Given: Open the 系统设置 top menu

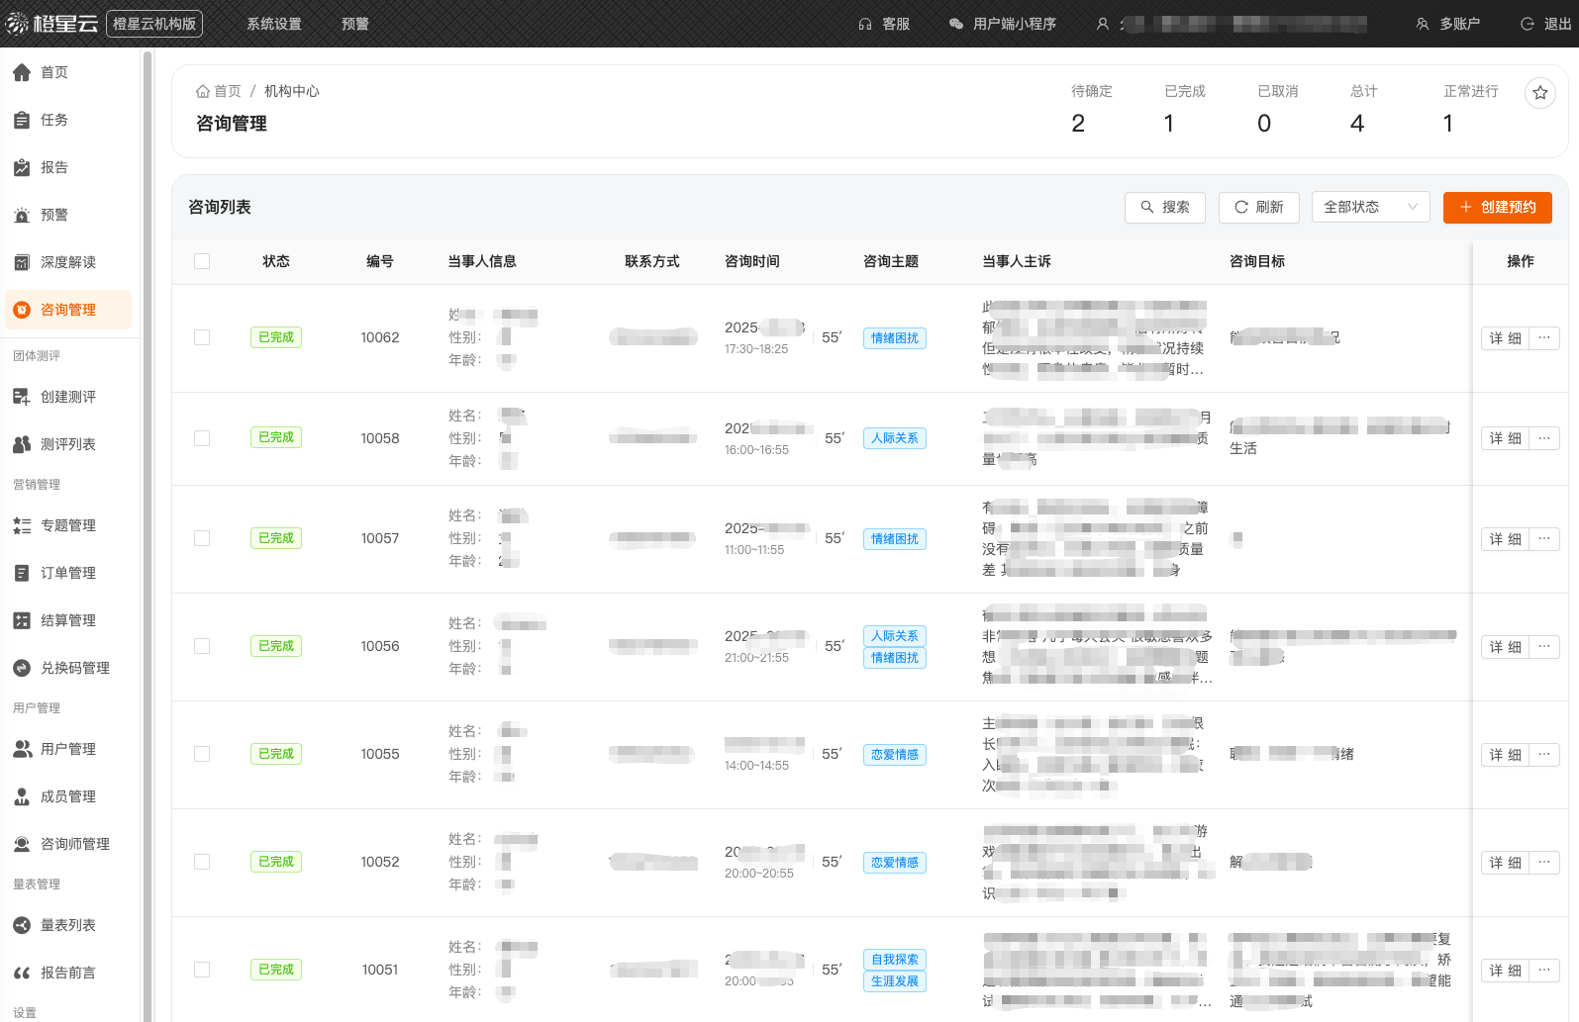Looking at the screenshot, I should pos(274,24).
